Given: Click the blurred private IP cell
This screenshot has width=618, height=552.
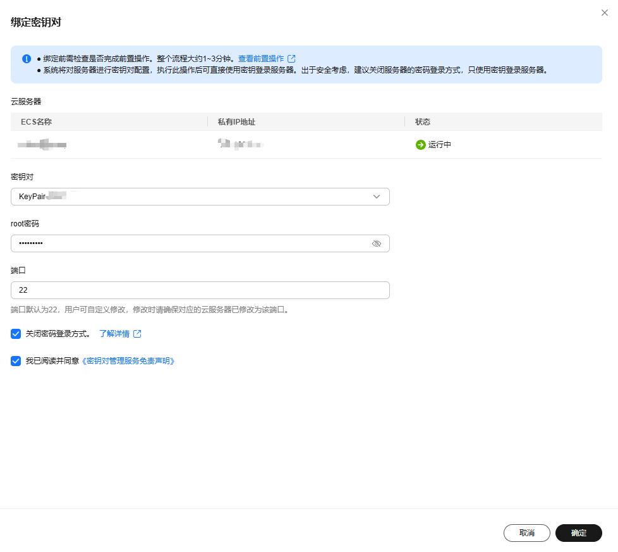Looking at the screenshot, I should 240,144.
